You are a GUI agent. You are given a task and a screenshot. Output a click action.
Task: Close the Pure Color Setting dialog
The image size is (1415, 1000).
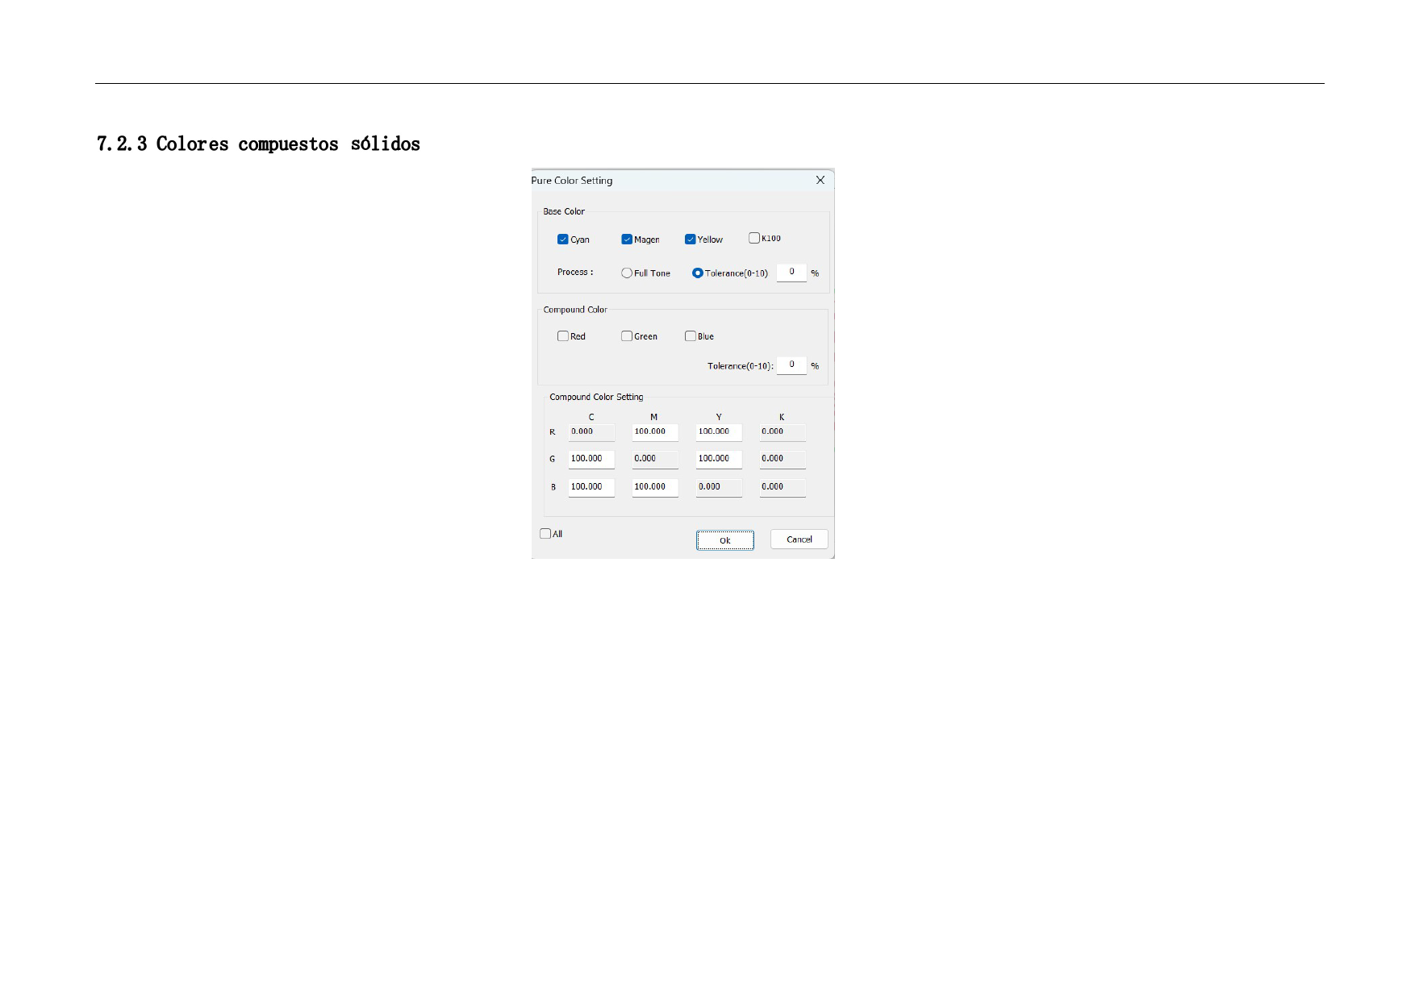[x=820, y=180]
